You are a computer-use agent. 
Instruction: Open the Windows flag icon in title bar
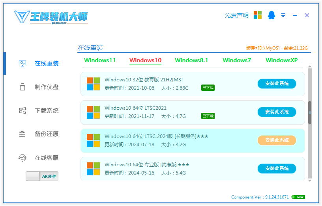tap(258, 15)
